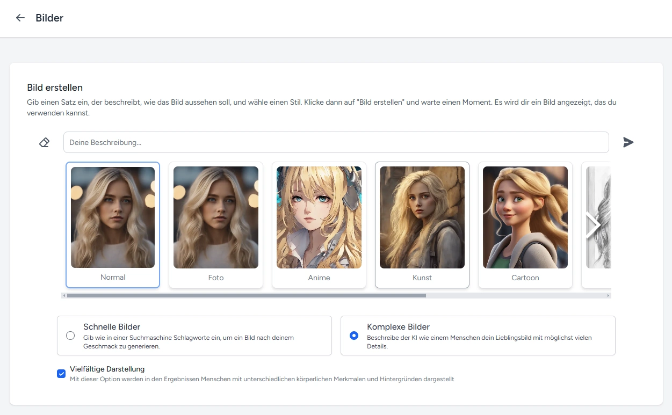Select the Kunst style card
This screenshot has height=415, width=672.
422,224
